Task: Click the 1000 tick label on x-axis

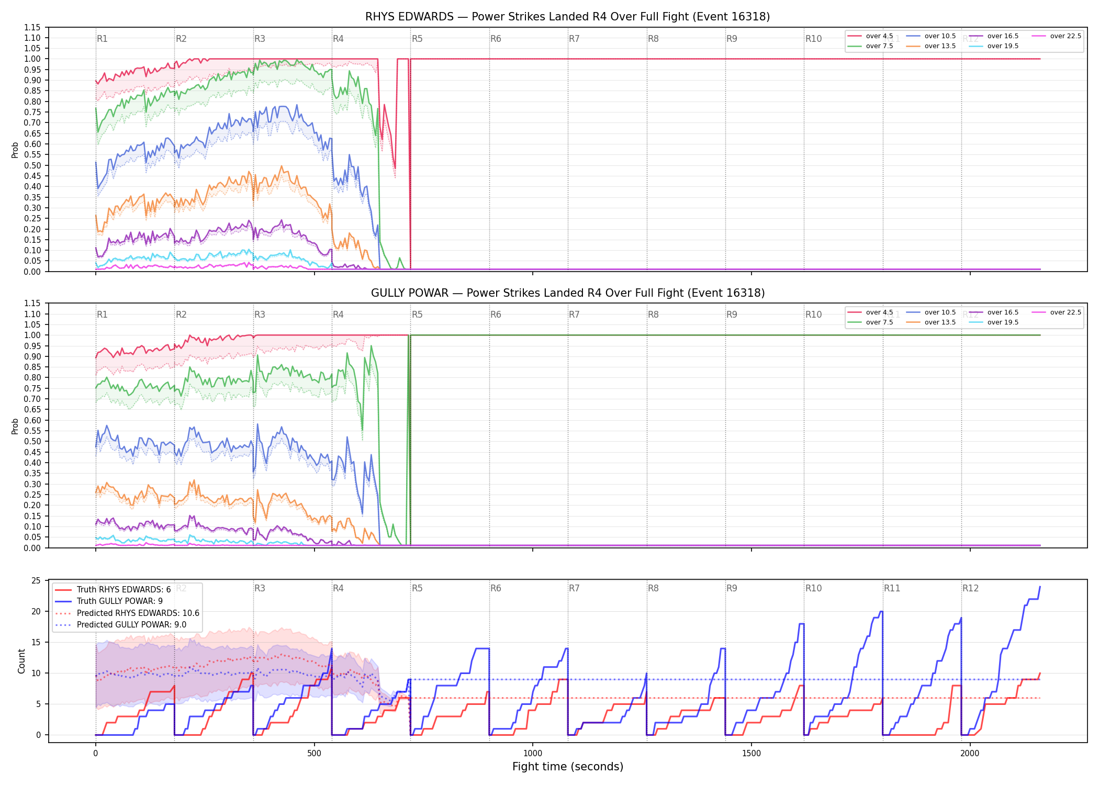Action: pos(533,754)
